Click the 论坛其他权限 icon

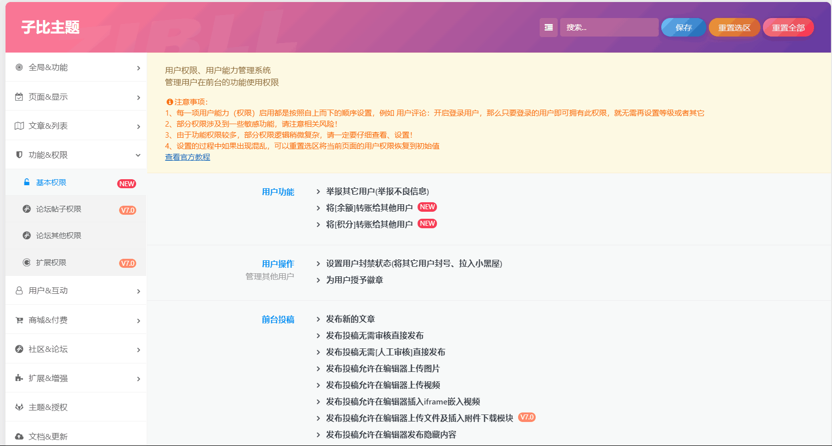click(27, 235)
